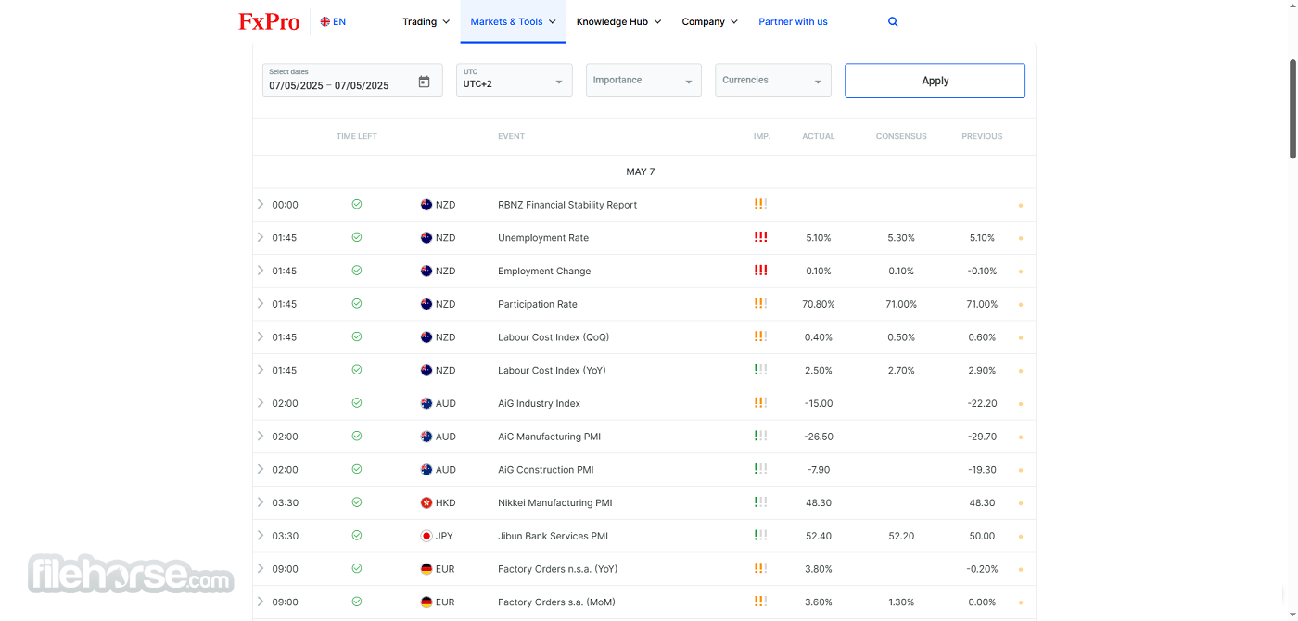The image size is (1298, 621).
Task: Expand the RBNZ Financial Stability Report row chevron
Action: click(x=261, y=204)
